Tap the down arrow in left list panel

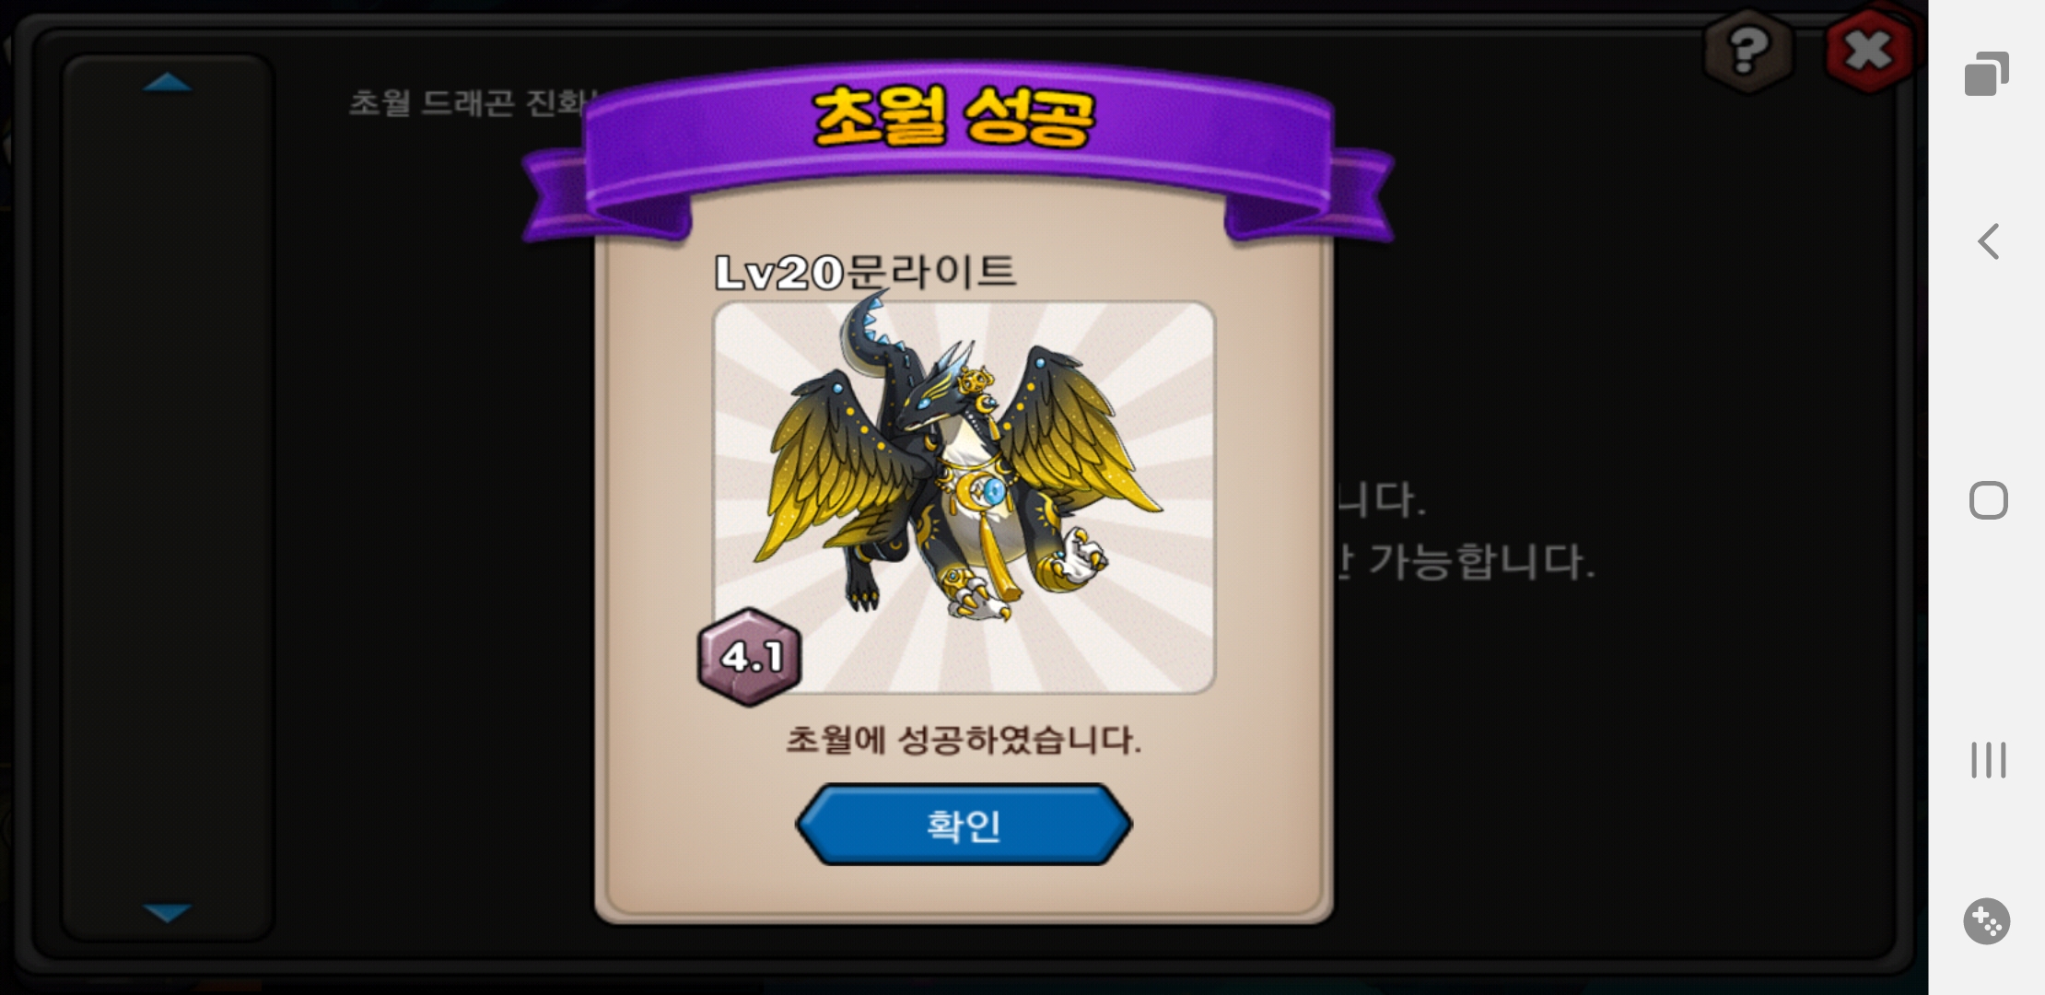coord(168,912)
